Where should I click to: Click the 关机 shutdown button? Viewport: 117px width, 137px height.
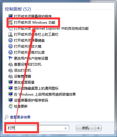point(85,128)
